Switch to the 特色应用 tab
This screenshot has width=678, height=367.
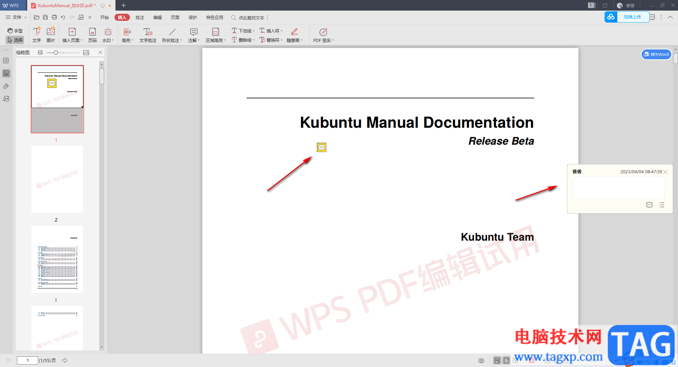pos(215,17)
